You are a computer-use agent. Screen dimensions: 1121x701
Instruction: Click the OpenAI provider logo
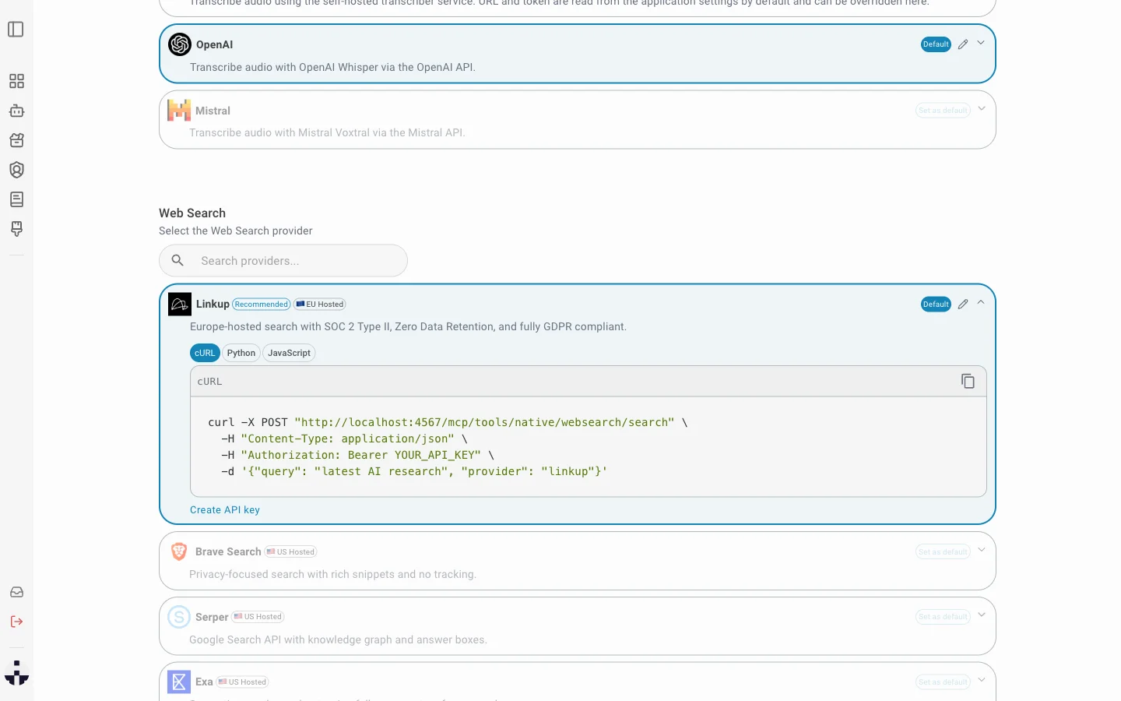click(x=180, y=44)
